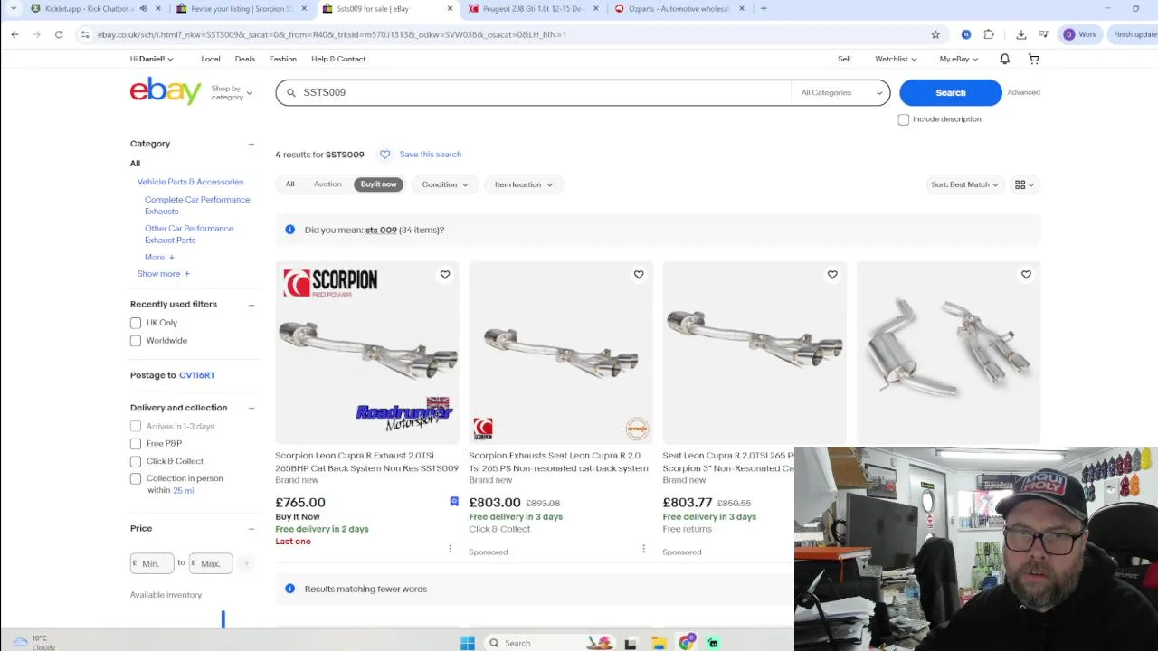Follow the 'sts 009' suggestion link
The height and width of the screenshot is (651, 1158).
click(x=381, y=230)
